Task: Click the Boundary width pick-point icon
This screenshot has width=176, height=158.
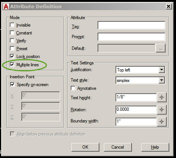Action: tap(161, 121)
